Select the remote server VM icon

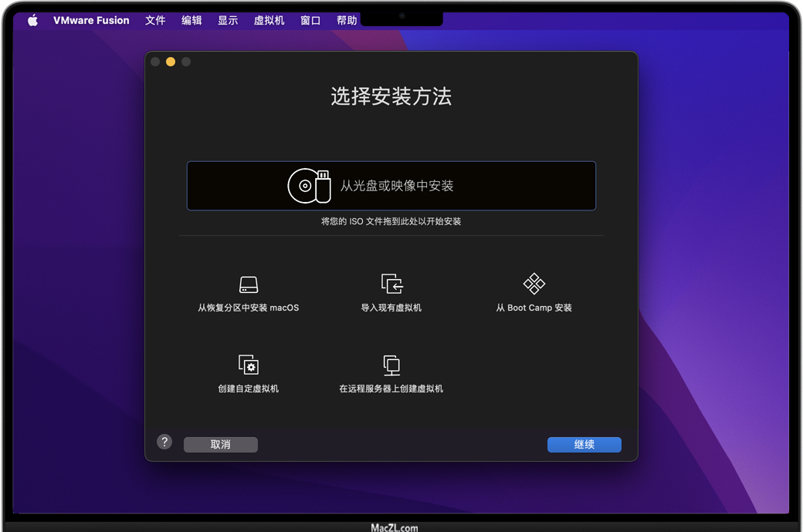[x=391, y=365]
